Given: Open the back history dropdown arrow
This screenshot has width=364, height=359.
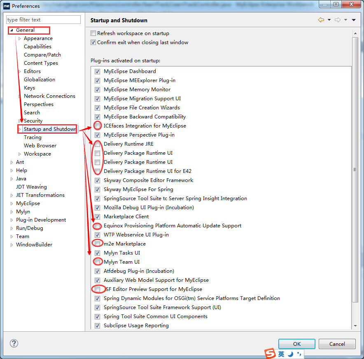Looking at the screenshot, I should coord(329,20).
